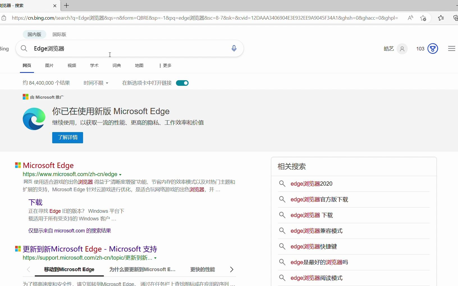Image resolution: width=458 pixels, height=286 pixels.
Task: Click search icon beside edge浏览器2020
Action: [282, 184]
